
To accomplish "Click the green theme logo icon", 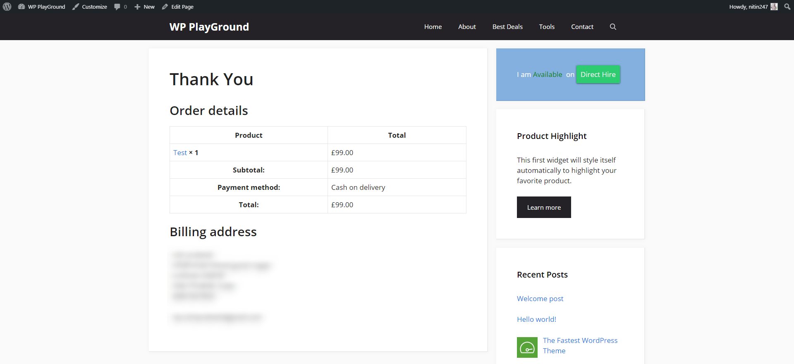I will (527, 347).
